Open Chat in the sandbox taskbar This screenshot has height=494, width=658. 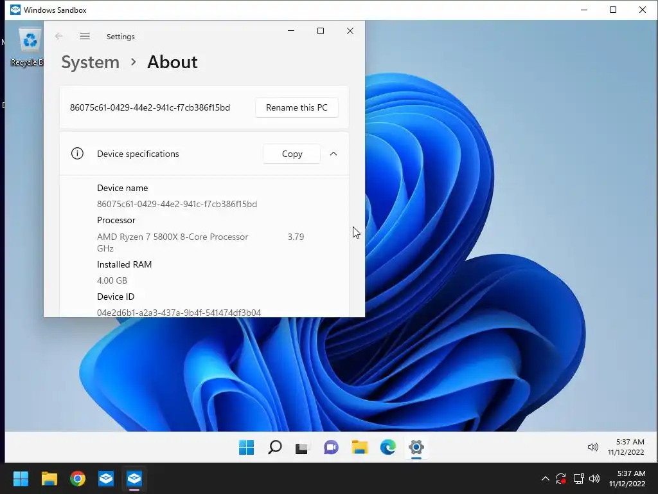tap(331, 448)
